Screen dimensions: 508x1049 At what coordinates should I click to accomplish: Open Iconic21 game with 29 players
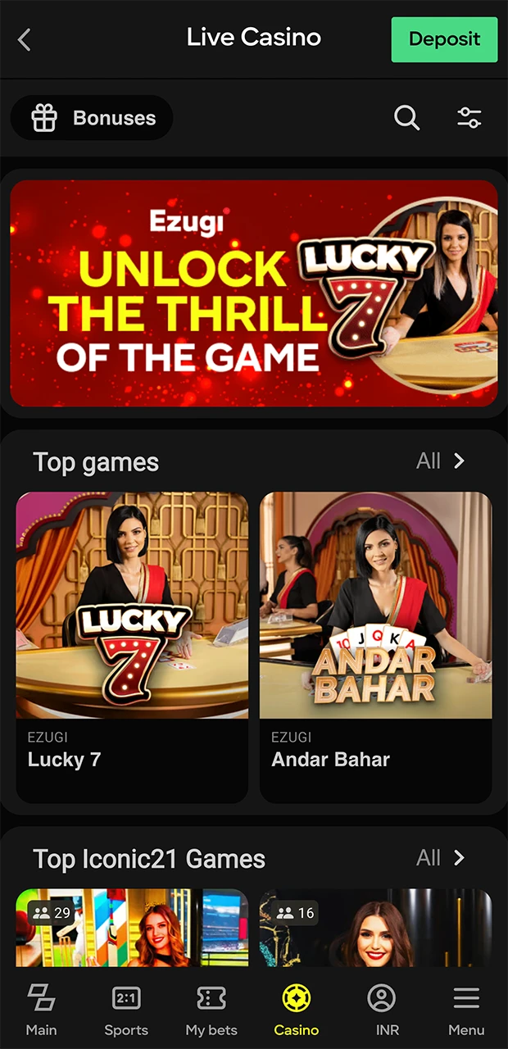132,928
